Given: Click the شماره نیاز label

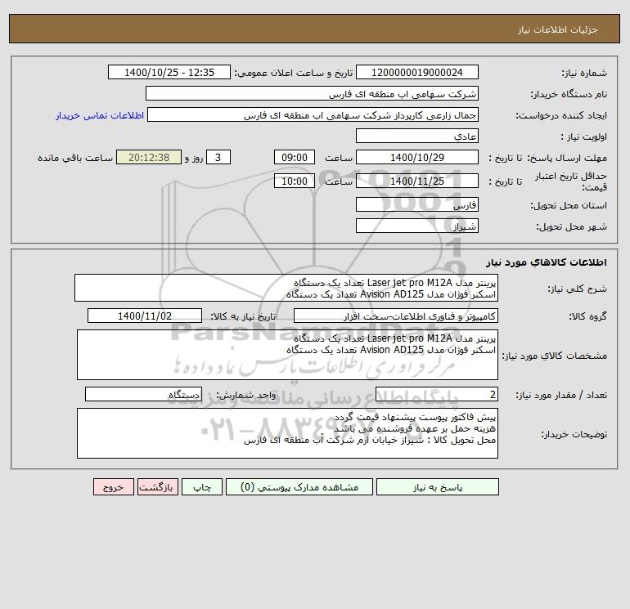Looking at the screenshot, I should (584, 73).
